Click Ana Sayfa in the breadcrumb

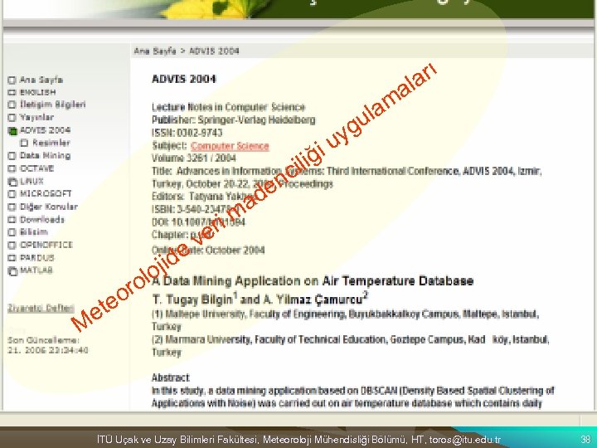click(x=155, y=51)
